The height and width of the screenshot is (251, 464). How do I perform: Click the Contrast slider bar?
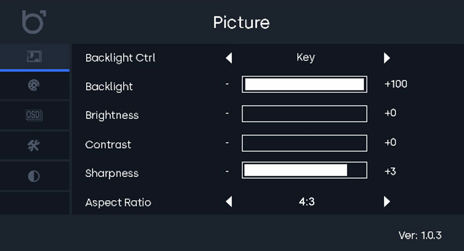[x=304, y=143]
